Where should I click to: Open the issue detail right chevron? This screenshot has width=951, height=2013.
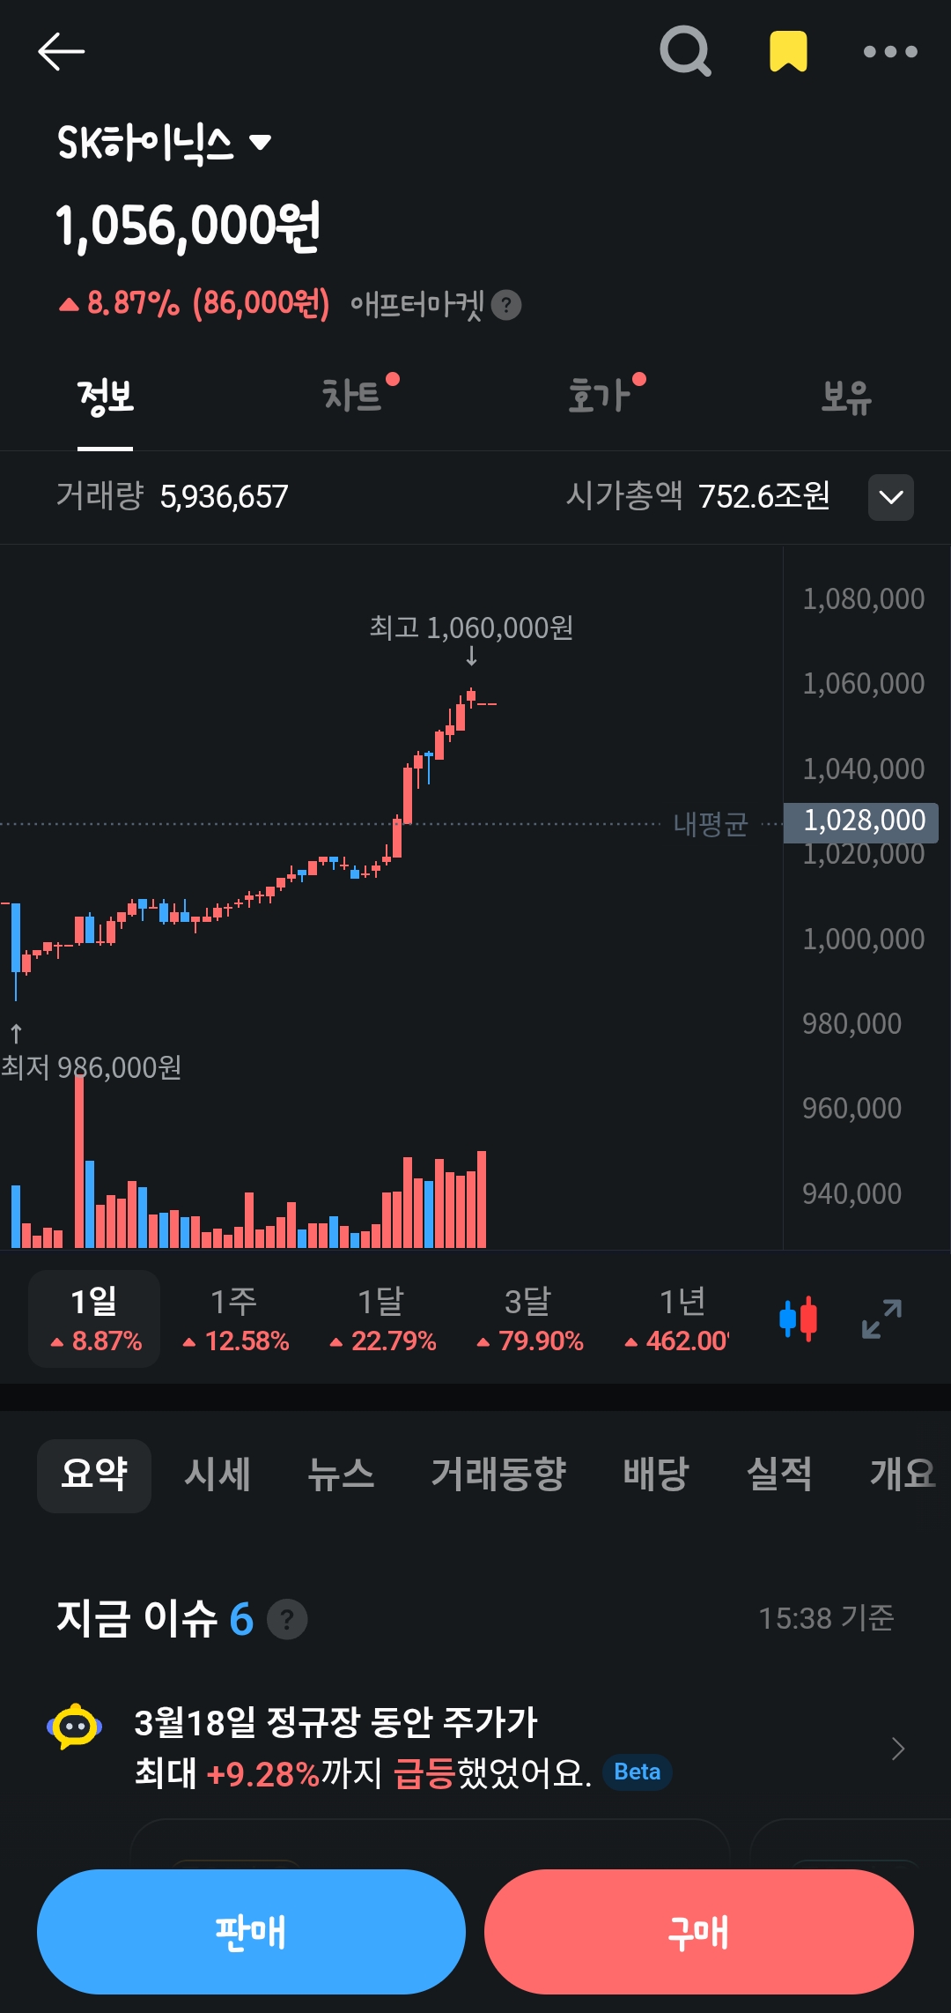tap(897, 1749)
